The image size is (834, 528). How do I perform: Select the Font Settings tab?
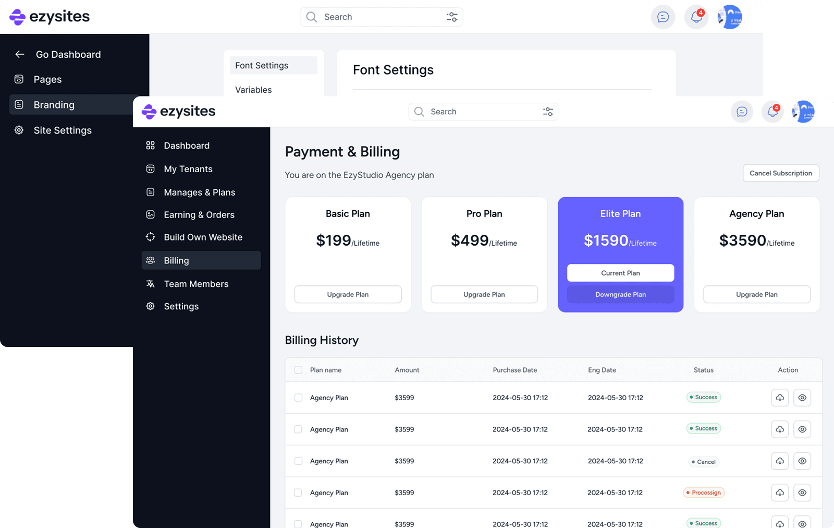pyautogui.click(x=262, y=65)
